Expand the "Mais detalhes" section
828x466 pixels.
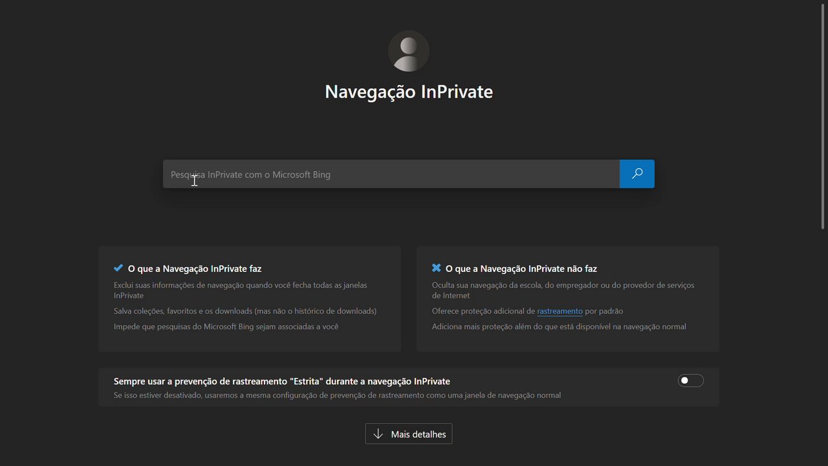point(409,434)
